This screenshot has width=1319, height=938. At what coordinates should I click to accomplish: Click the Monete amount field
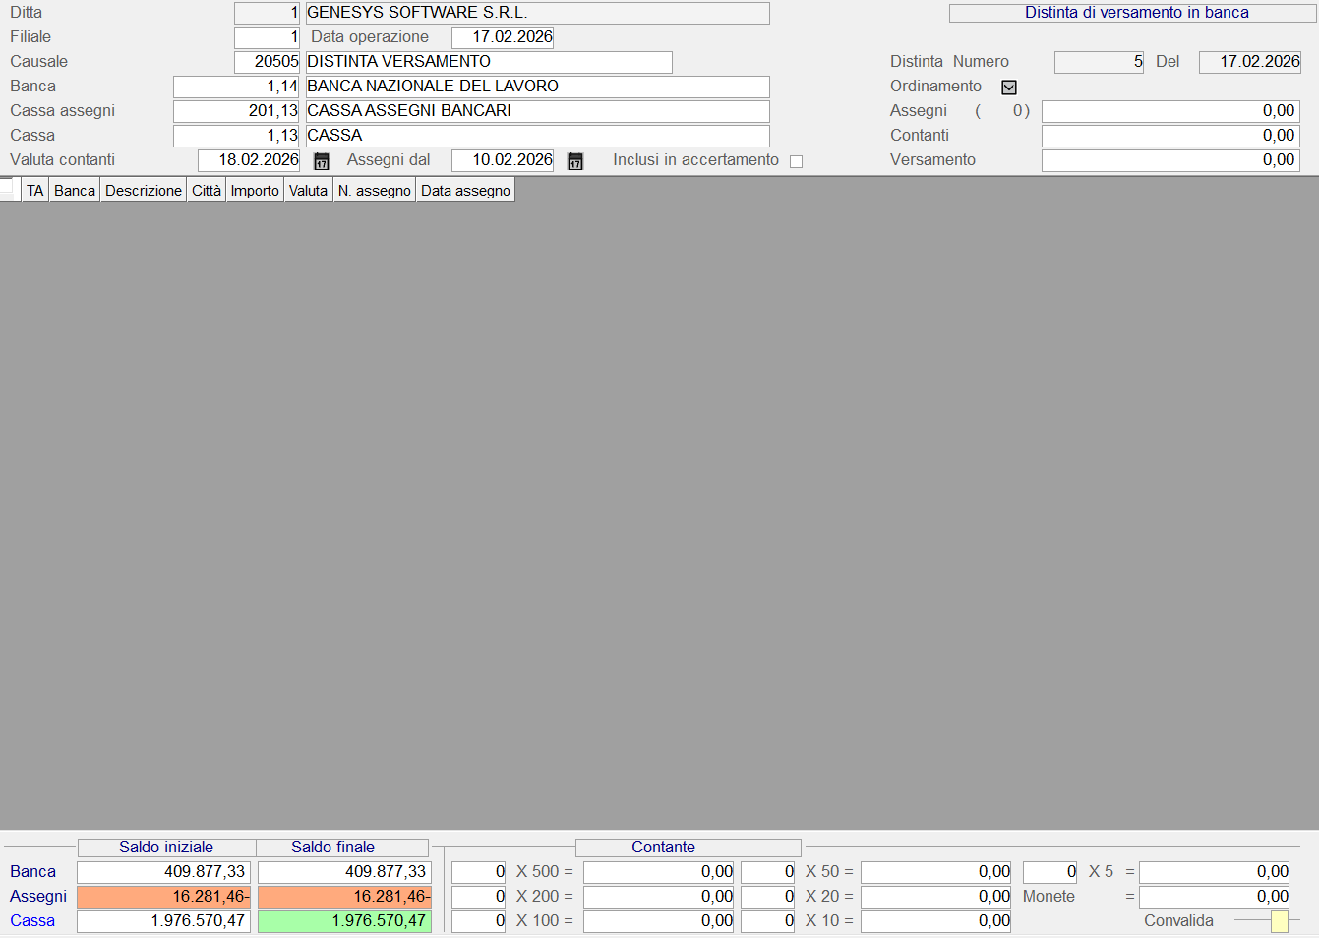pyautogui.click(x=1214, y=897)
